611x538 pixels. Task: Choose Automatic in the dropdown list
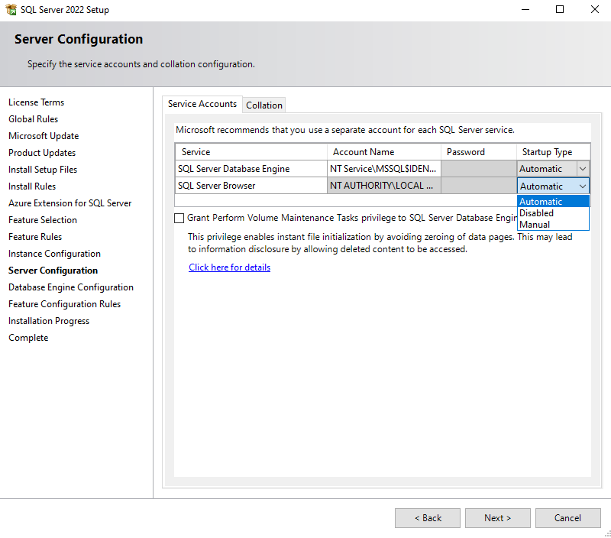553,202
